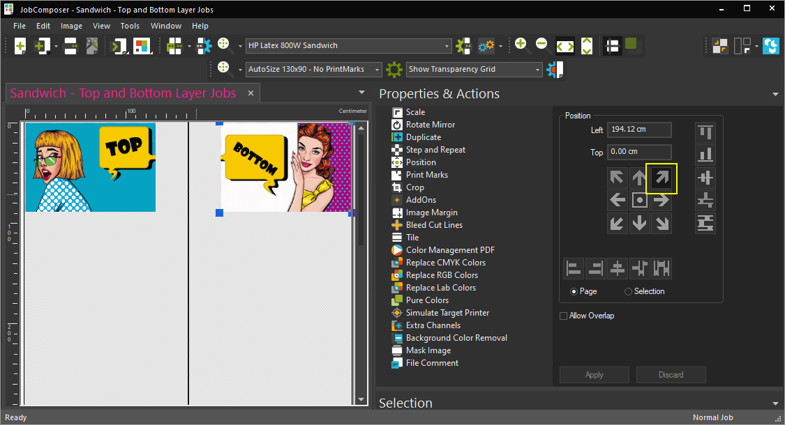Expand the Selection panel arrow
This screenshot has width=785, height=425.
click(775, 403)
